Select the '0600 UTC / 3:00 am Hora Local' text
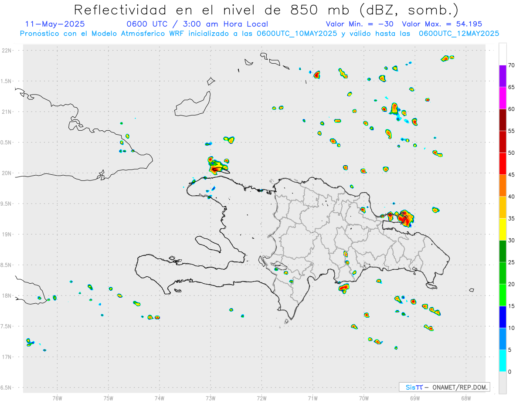 (x=197, y=24)
